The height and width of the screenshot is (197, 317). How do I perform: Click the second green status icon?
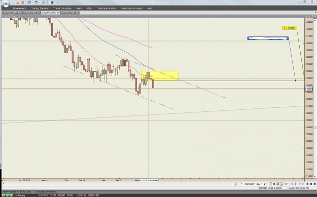[x=8, y=195]
